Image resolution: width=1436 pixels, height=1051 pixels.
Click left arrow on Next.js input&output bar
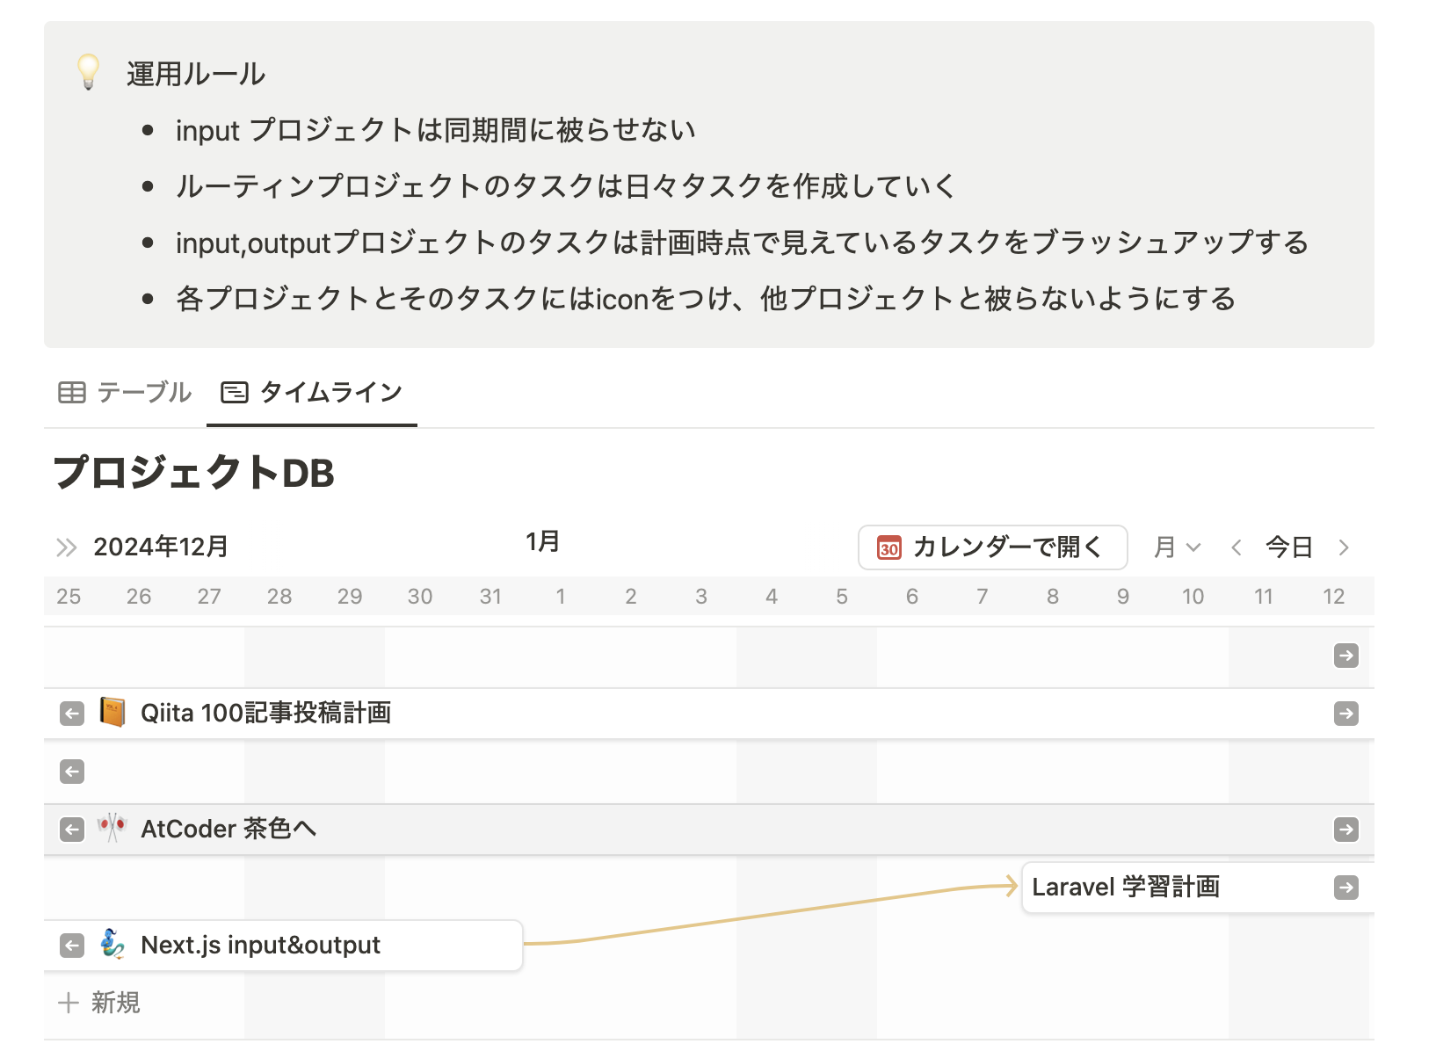[72, 946]
